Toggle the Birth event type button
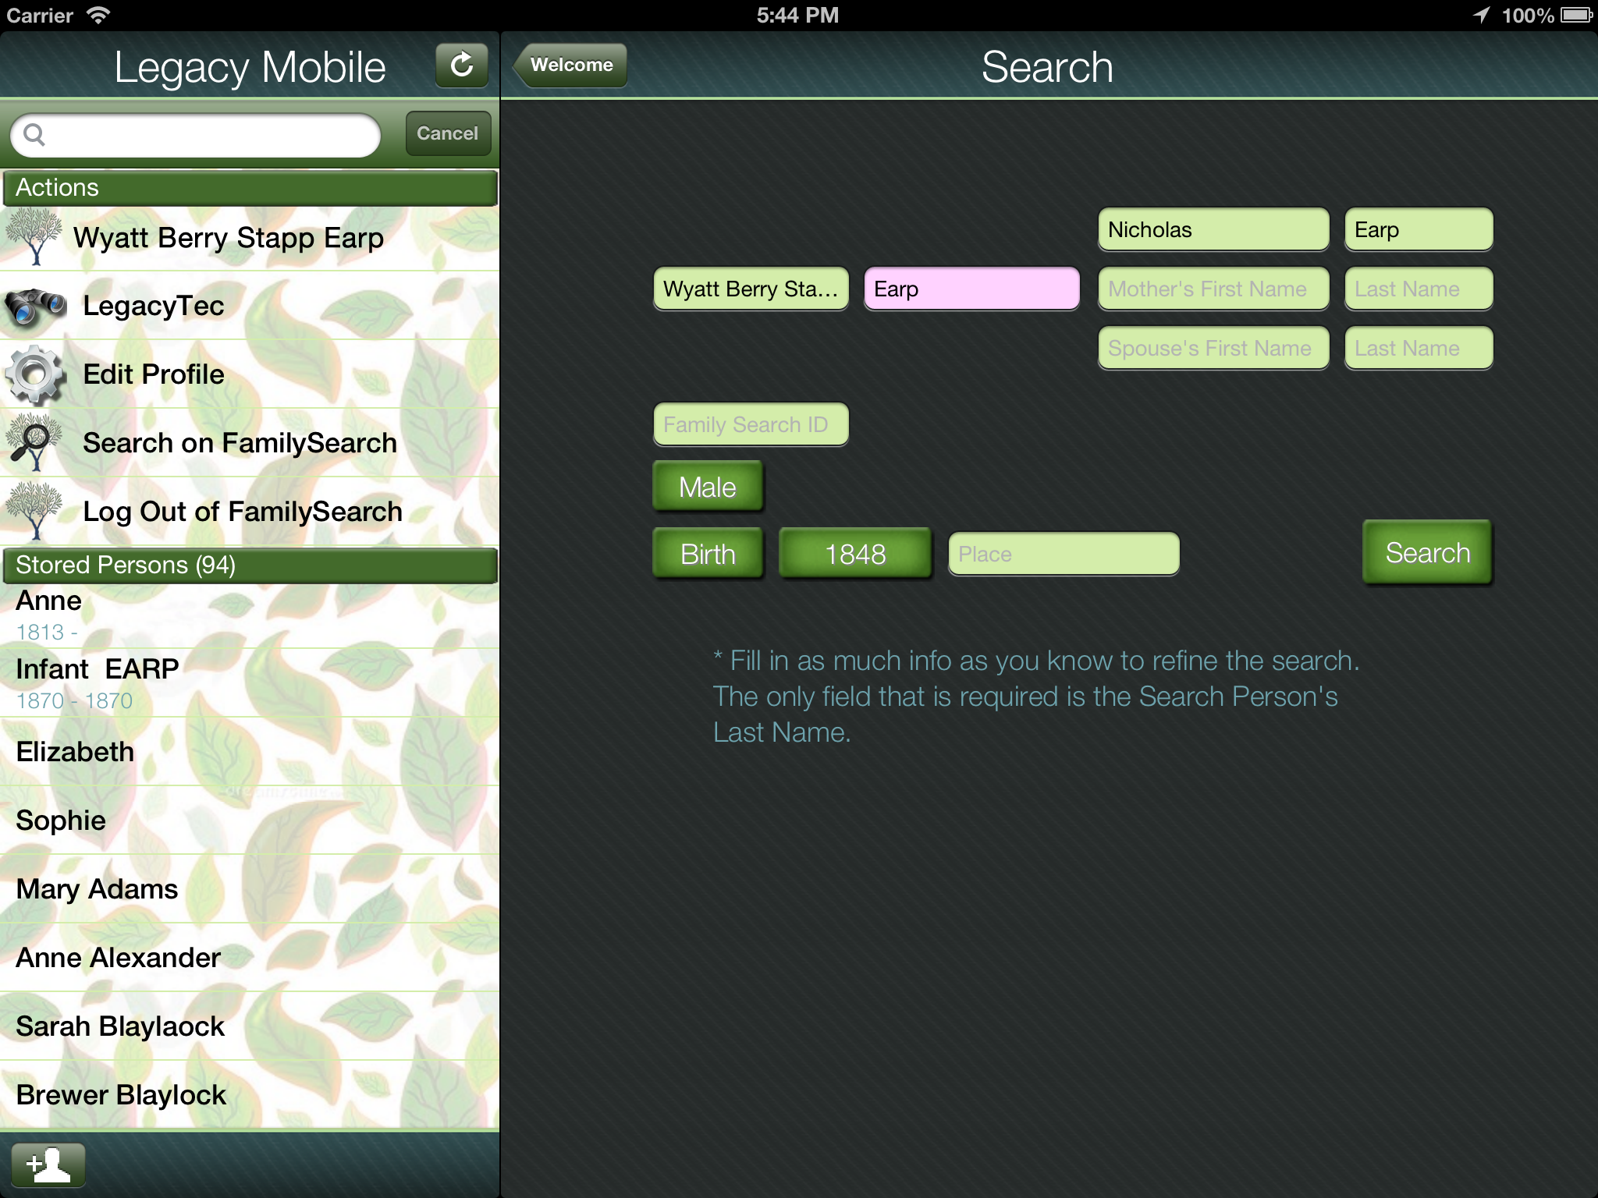 707,554
